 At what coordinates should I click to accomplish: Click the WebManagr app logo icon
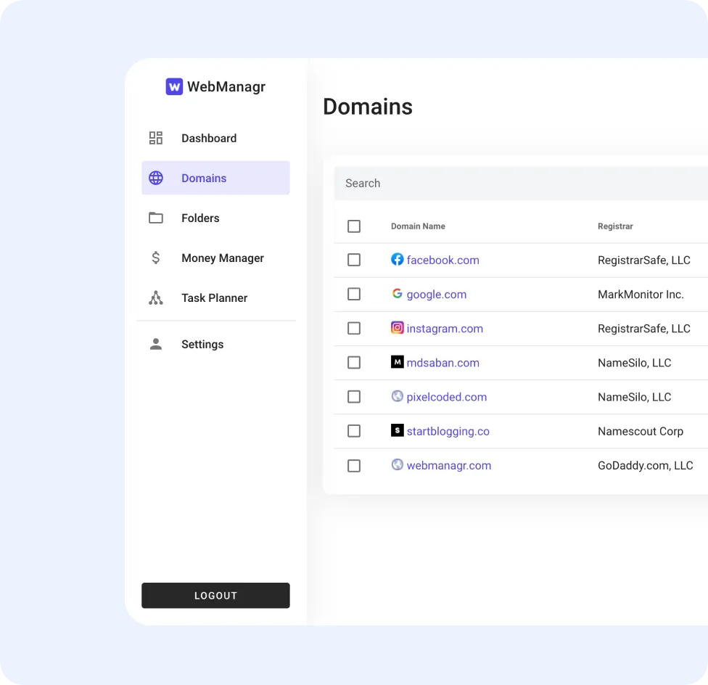point(174,86)
